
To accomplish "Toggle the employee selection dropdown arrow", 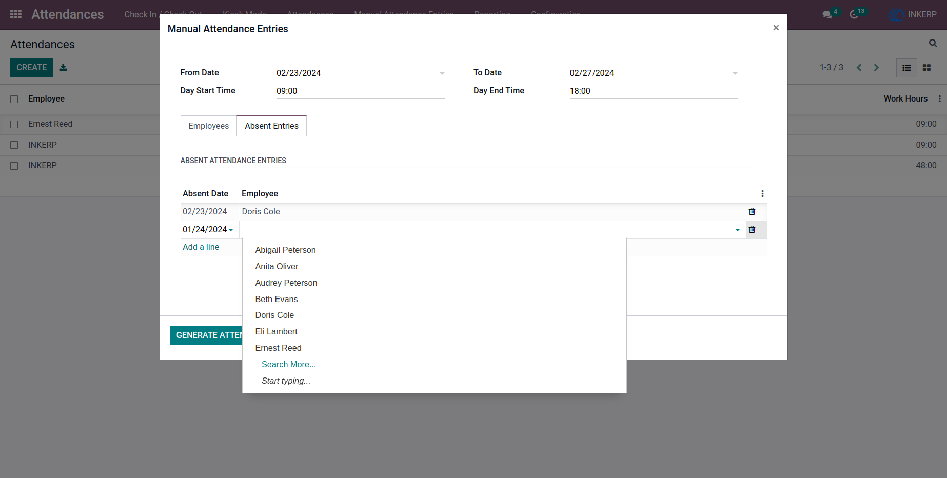I will point(737,230).
